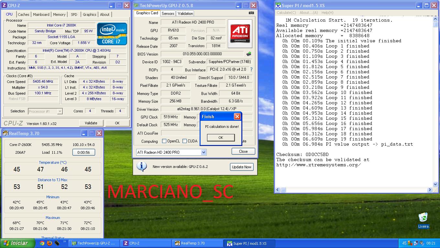Click OK in the Finish dialog
The height and width of the screenshot is (248, 440).
pyautogui.click(x=221, y=138)
